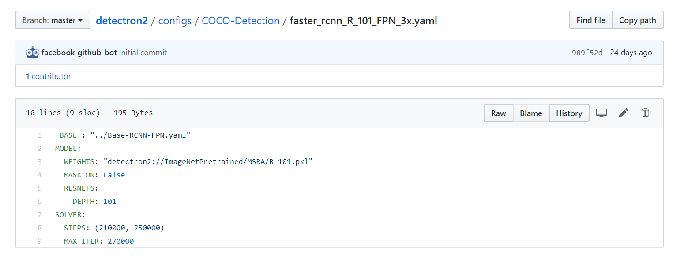This screenshot has width=673, height=259.
Task: Select line number 9 in the file
Action: coord(39,241)
